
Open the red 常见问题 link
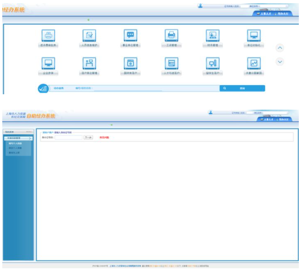coord(104,137)
